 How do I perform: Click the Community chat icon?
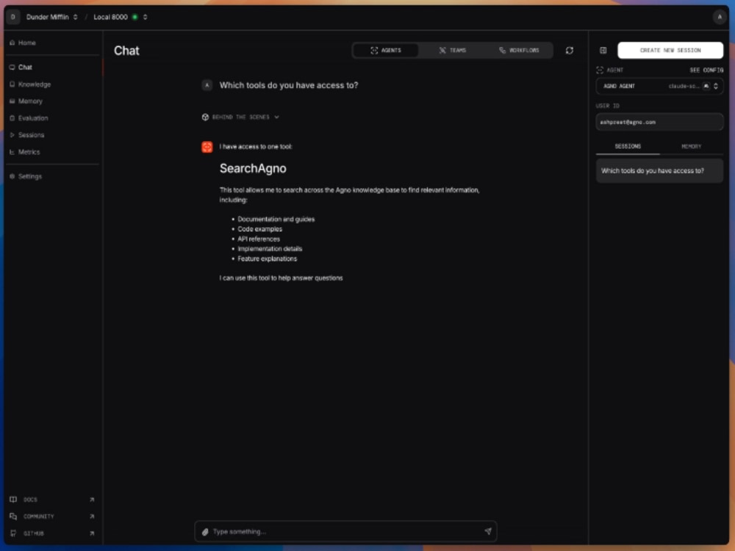coord(13,516)
